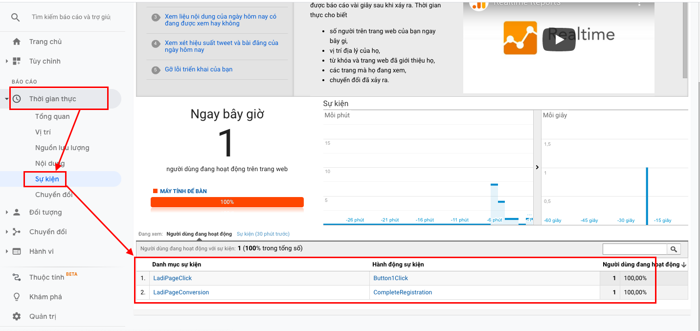Click the Đối tượng person icon

(17, 212)
